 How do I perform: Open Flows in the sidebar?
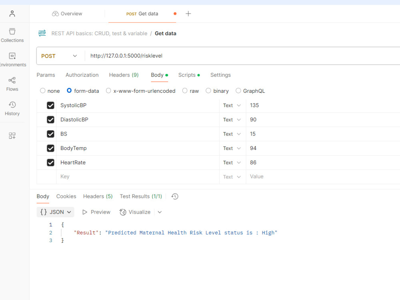[x=12, y=84]
